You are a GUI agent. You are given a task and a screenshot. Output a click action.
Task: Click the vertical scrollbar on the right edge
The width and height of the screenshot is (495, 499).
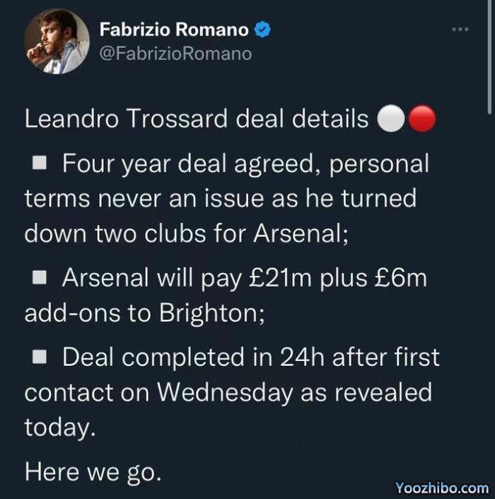pos(490,57)
